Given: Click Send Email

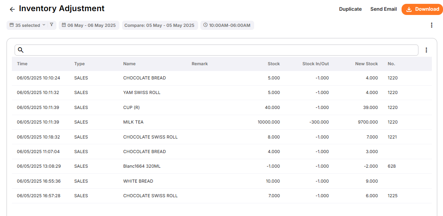Looking at the screenshot, I should (x=383, y=9).
